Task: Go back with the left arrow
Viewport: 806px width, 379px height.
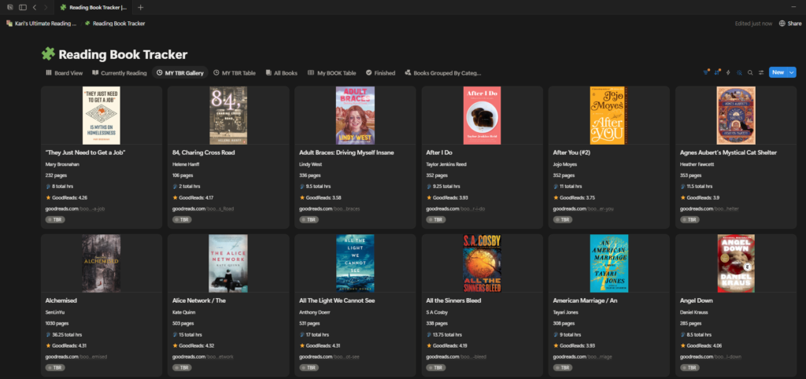Action: [x=35, y=7]
